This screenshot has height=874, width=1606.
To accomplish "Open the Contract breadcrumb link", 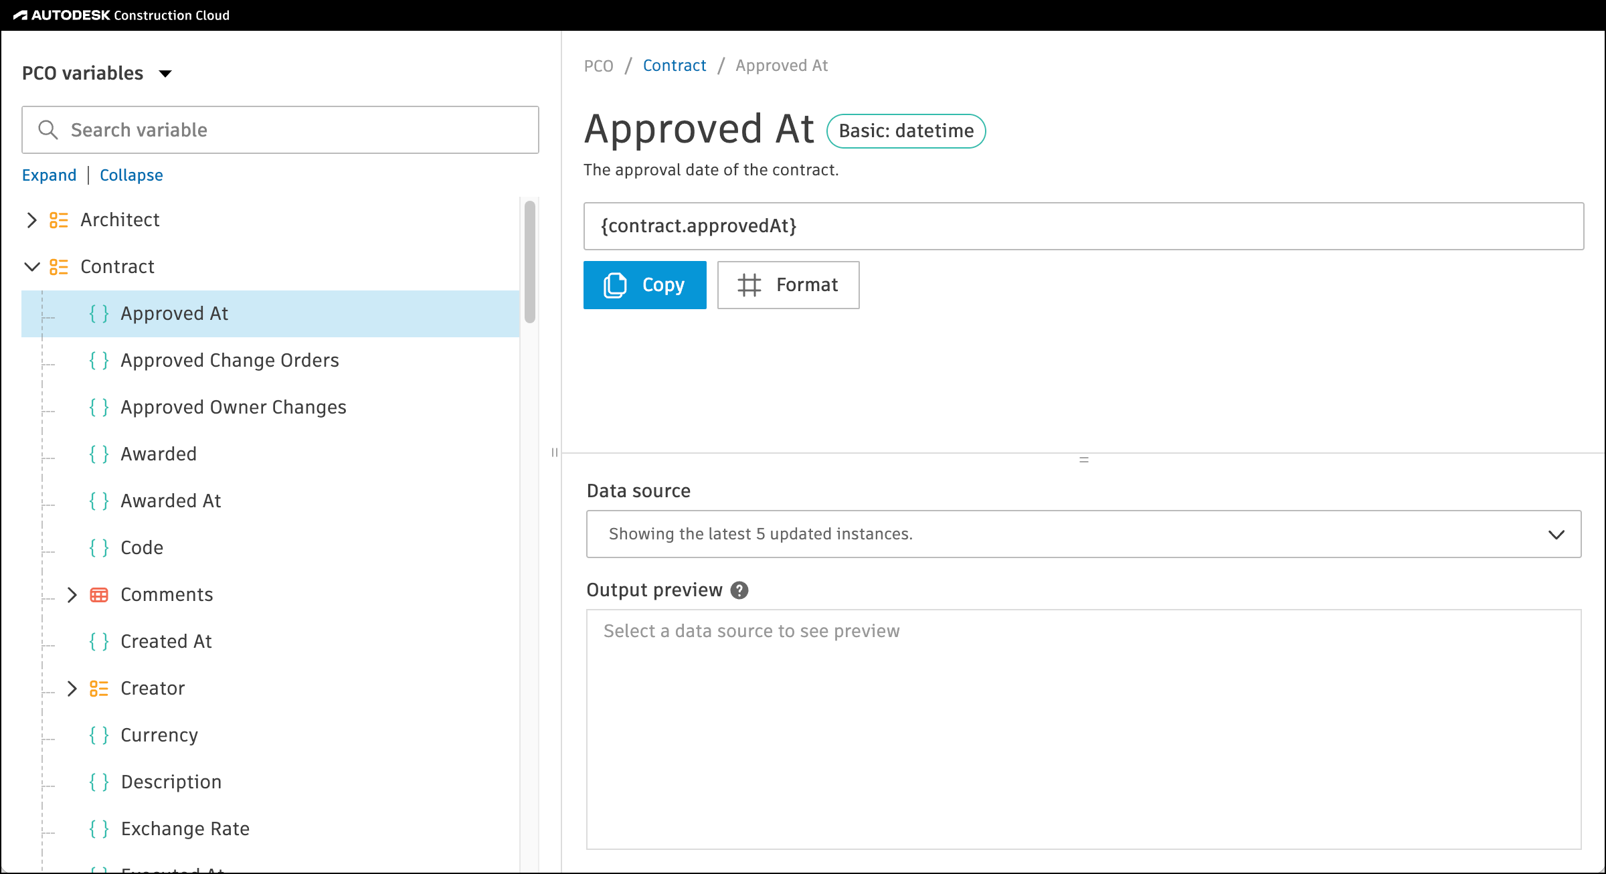I will click(x=674, y=66).
